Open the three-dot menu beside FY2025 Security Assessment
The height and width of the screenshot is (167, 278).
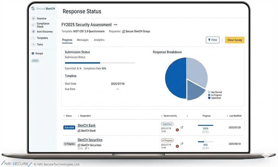pos(116,25)
